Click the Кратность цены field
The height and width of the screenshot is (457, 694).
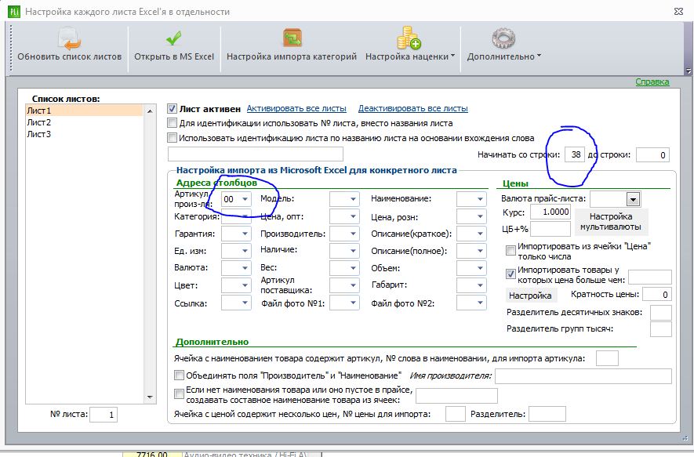pyautogui.click(x=657, y=295)
